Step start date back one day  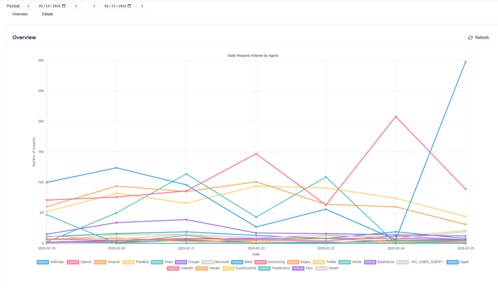28,6
